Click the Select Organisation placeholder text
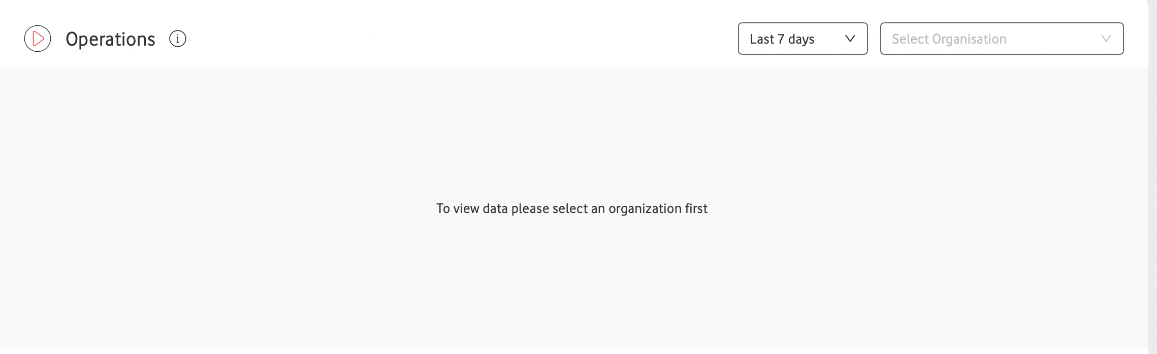Image resolution: width=1157 pixels, height=354 pixels. (x=950, y=39)
